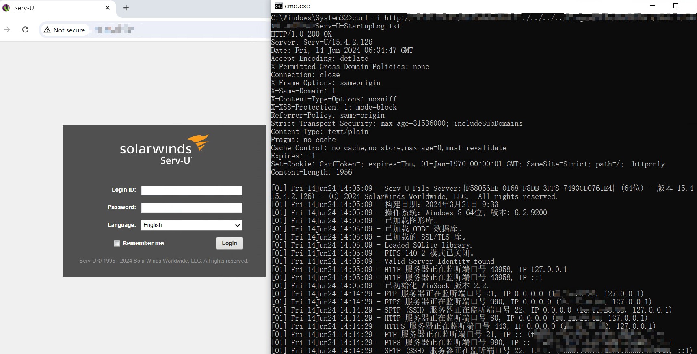Screen dimensions: 697x354
Task: Enable the Remember me checkbox
Action: [x=117, y=244]
